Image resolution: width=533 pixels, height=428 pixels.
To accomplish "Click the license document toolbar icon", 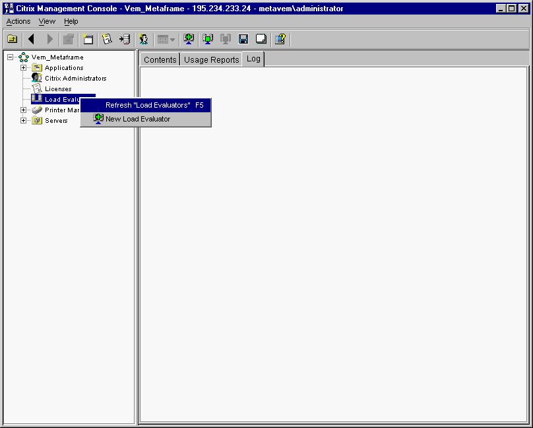I will [x=107, y=39].
